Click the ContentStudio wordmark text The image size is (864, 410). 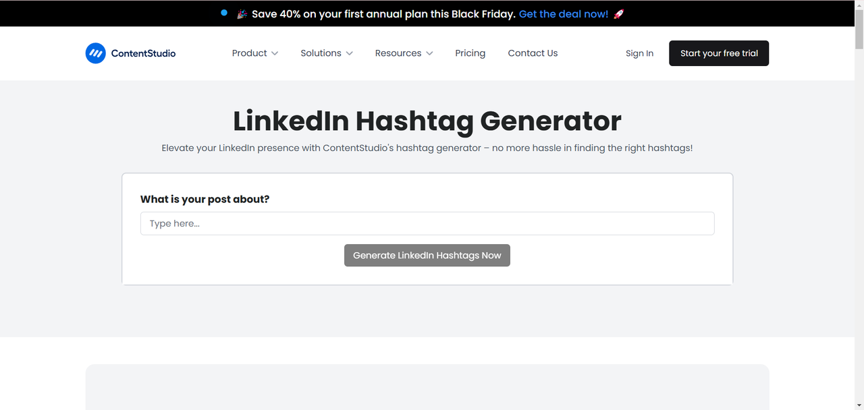tap(143, 53)
